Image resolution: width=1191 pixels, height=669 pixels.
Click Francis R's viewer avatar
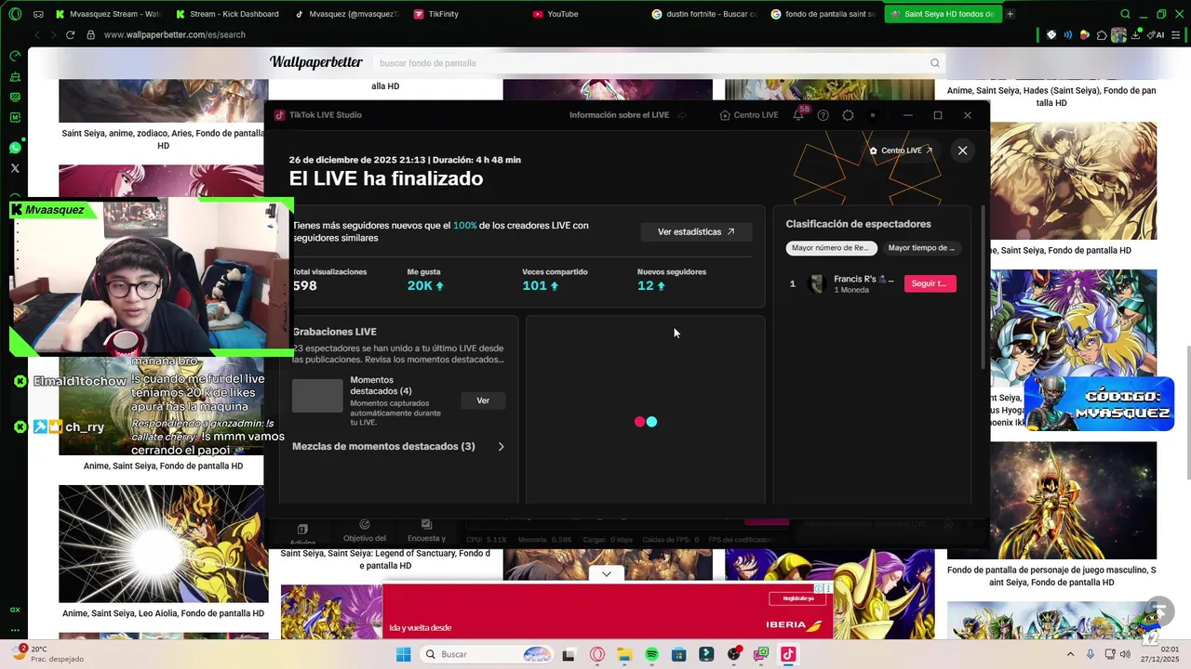tap(817, 283)
